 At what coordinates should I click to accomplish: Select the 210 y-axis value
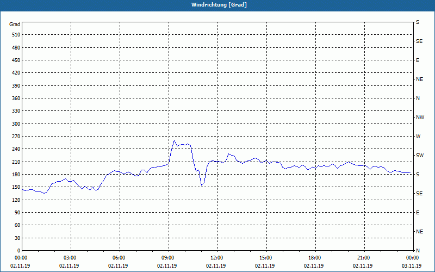[16, 162]
